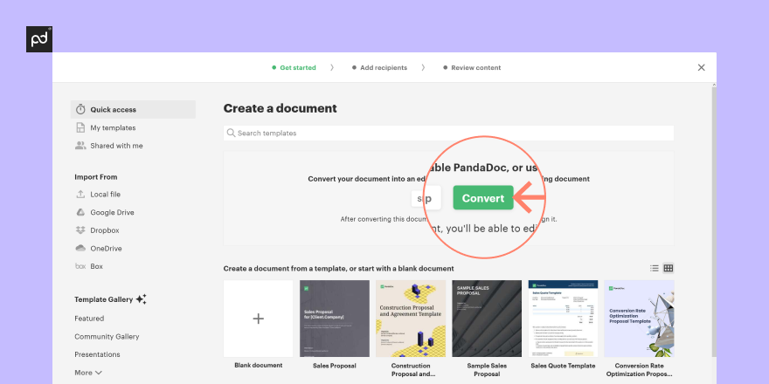Click the Quick access stopwatch icon
The image size is (769, 384).
80,109
